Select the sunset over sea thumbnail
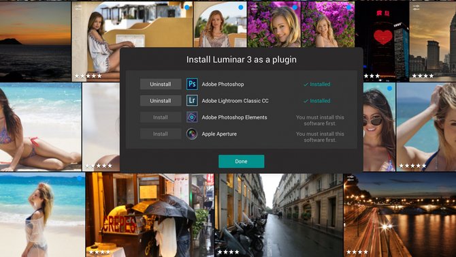This screenshot has height=257, width=456. (x=35, y=42)
